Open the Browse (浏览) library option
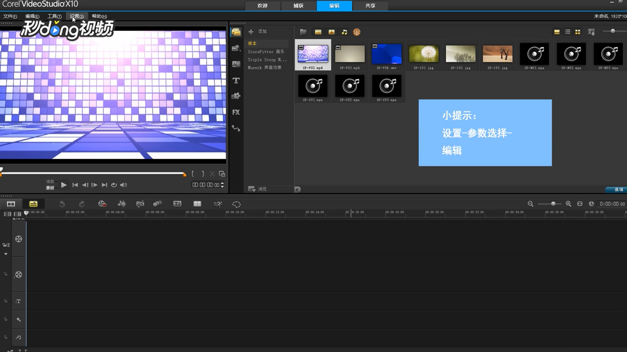The image size is (627, 352). click(258, 189)
